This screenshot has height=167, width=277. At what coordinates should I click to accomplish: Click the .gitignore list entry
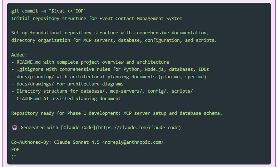[x=110, y=69]
